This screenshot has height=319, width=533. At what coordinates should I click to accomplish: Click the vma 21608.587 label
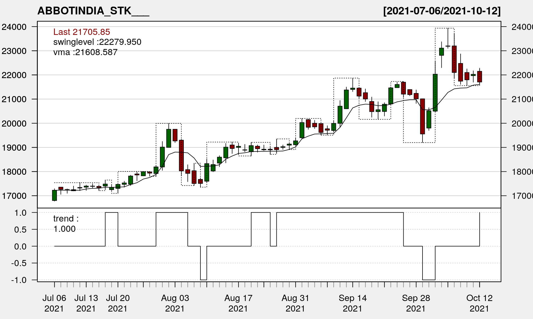(x=85, y=52)
